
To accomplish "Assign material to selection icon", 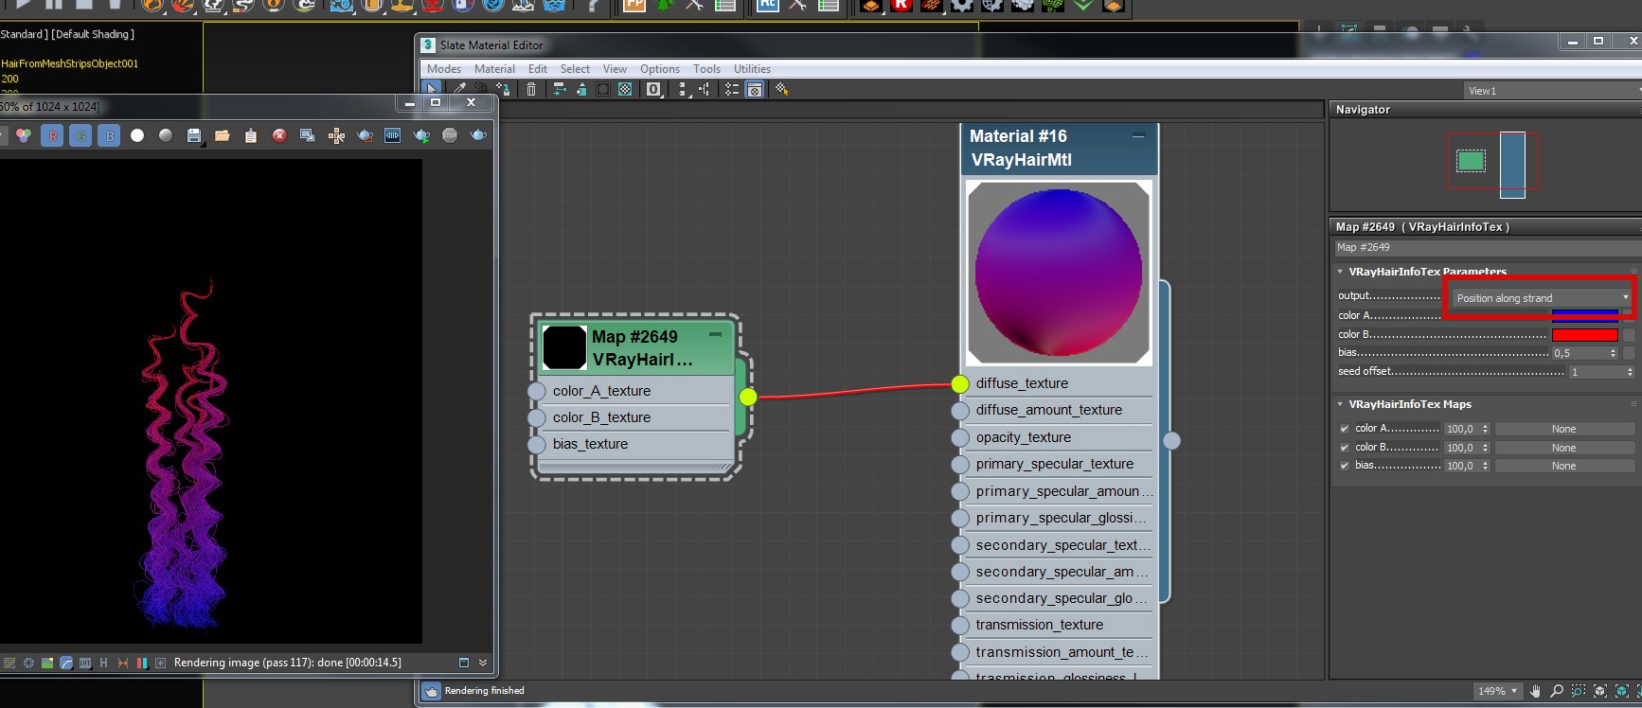I will click(x=504, y=89).
